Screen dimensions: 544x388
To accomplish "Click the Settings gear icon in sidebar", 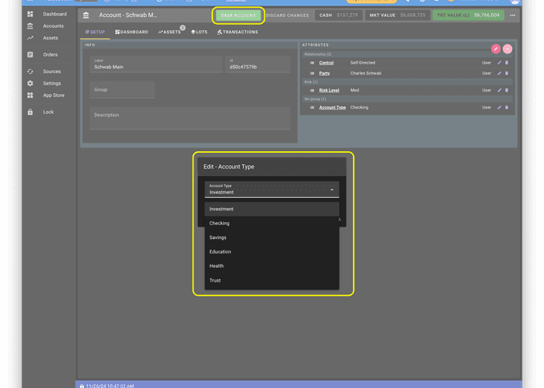I will point(30,83).
